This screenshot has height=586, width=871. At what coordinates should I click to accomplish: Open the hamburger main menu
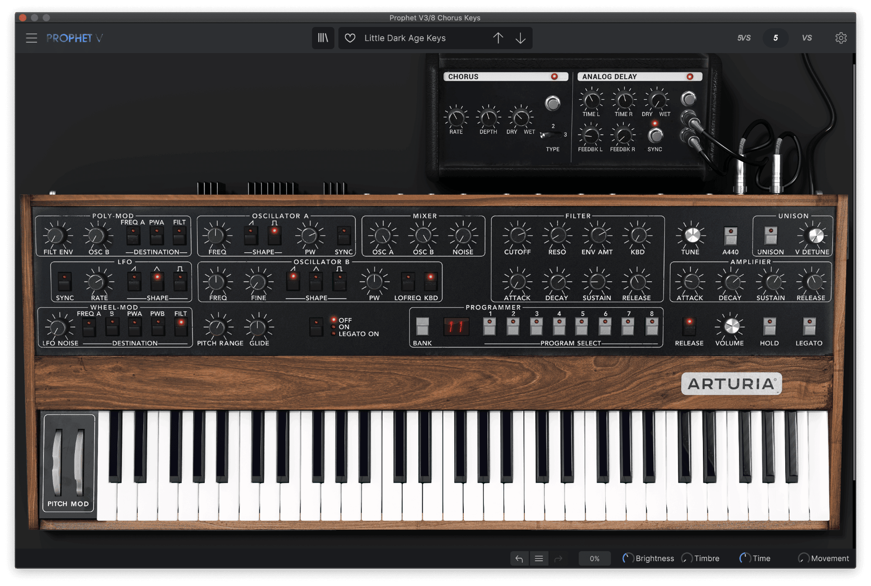point(31,38)
